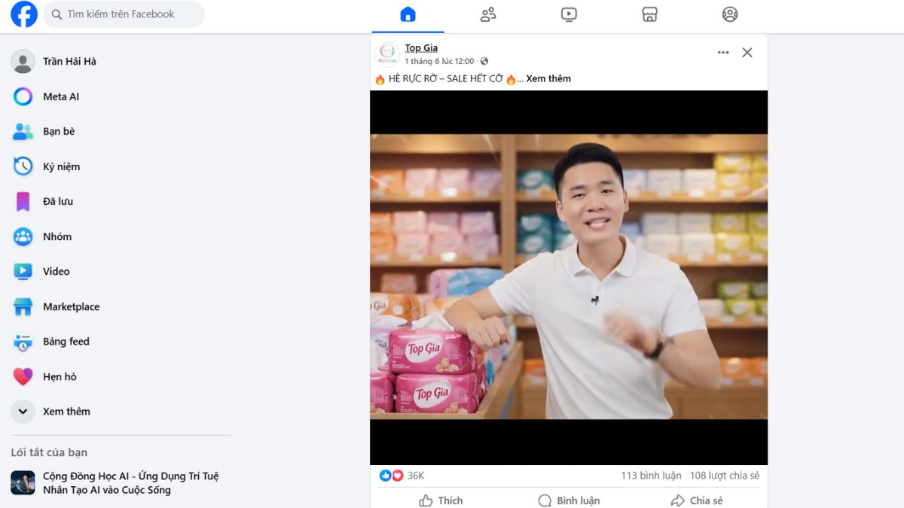The image size is (904, 508).
Task: Click the Chia sẻ share button
Action: click(697, 500)
